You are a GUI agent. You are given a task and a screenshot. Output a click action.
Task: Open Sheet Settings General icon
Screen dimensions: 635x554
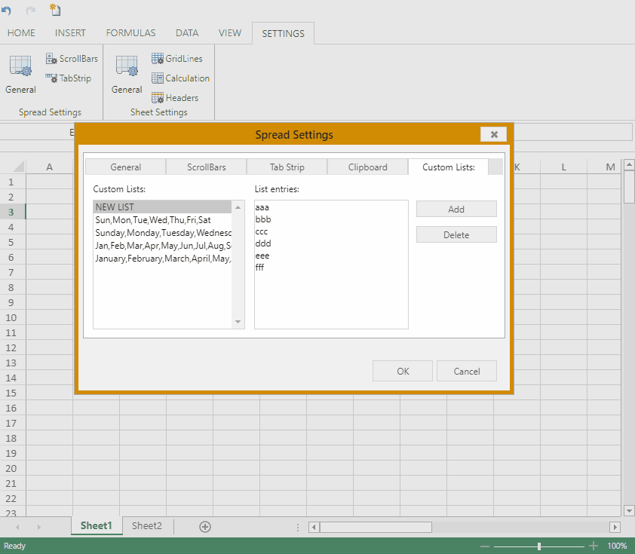(127, 66)
